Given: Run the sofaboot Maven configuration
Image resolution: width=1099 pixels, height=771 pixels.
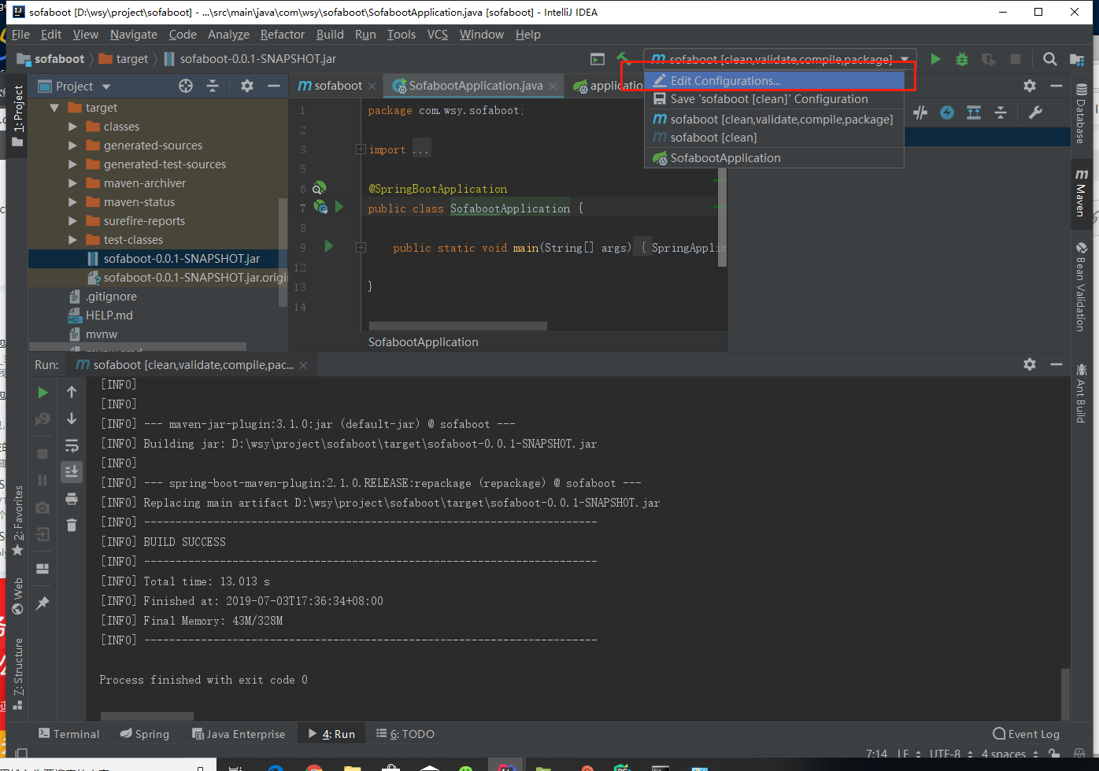Looking at the screenshot, I should 935,58.
